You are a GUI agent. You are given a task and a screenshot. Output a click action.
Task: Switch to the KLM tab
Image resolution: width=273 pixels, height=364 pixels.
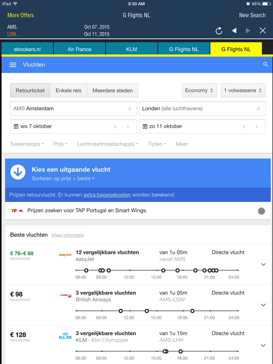132,49
